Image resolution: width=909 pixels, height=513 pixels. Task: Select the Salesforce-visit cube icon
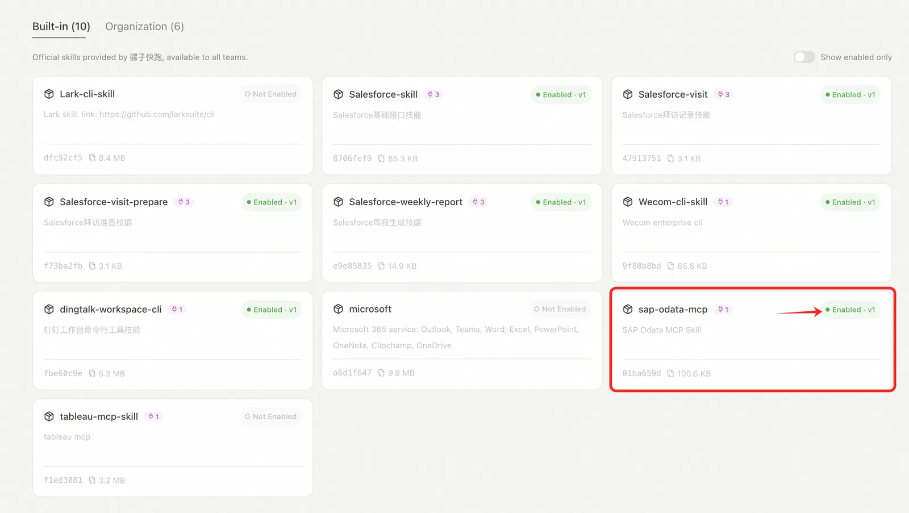(628, 94)
